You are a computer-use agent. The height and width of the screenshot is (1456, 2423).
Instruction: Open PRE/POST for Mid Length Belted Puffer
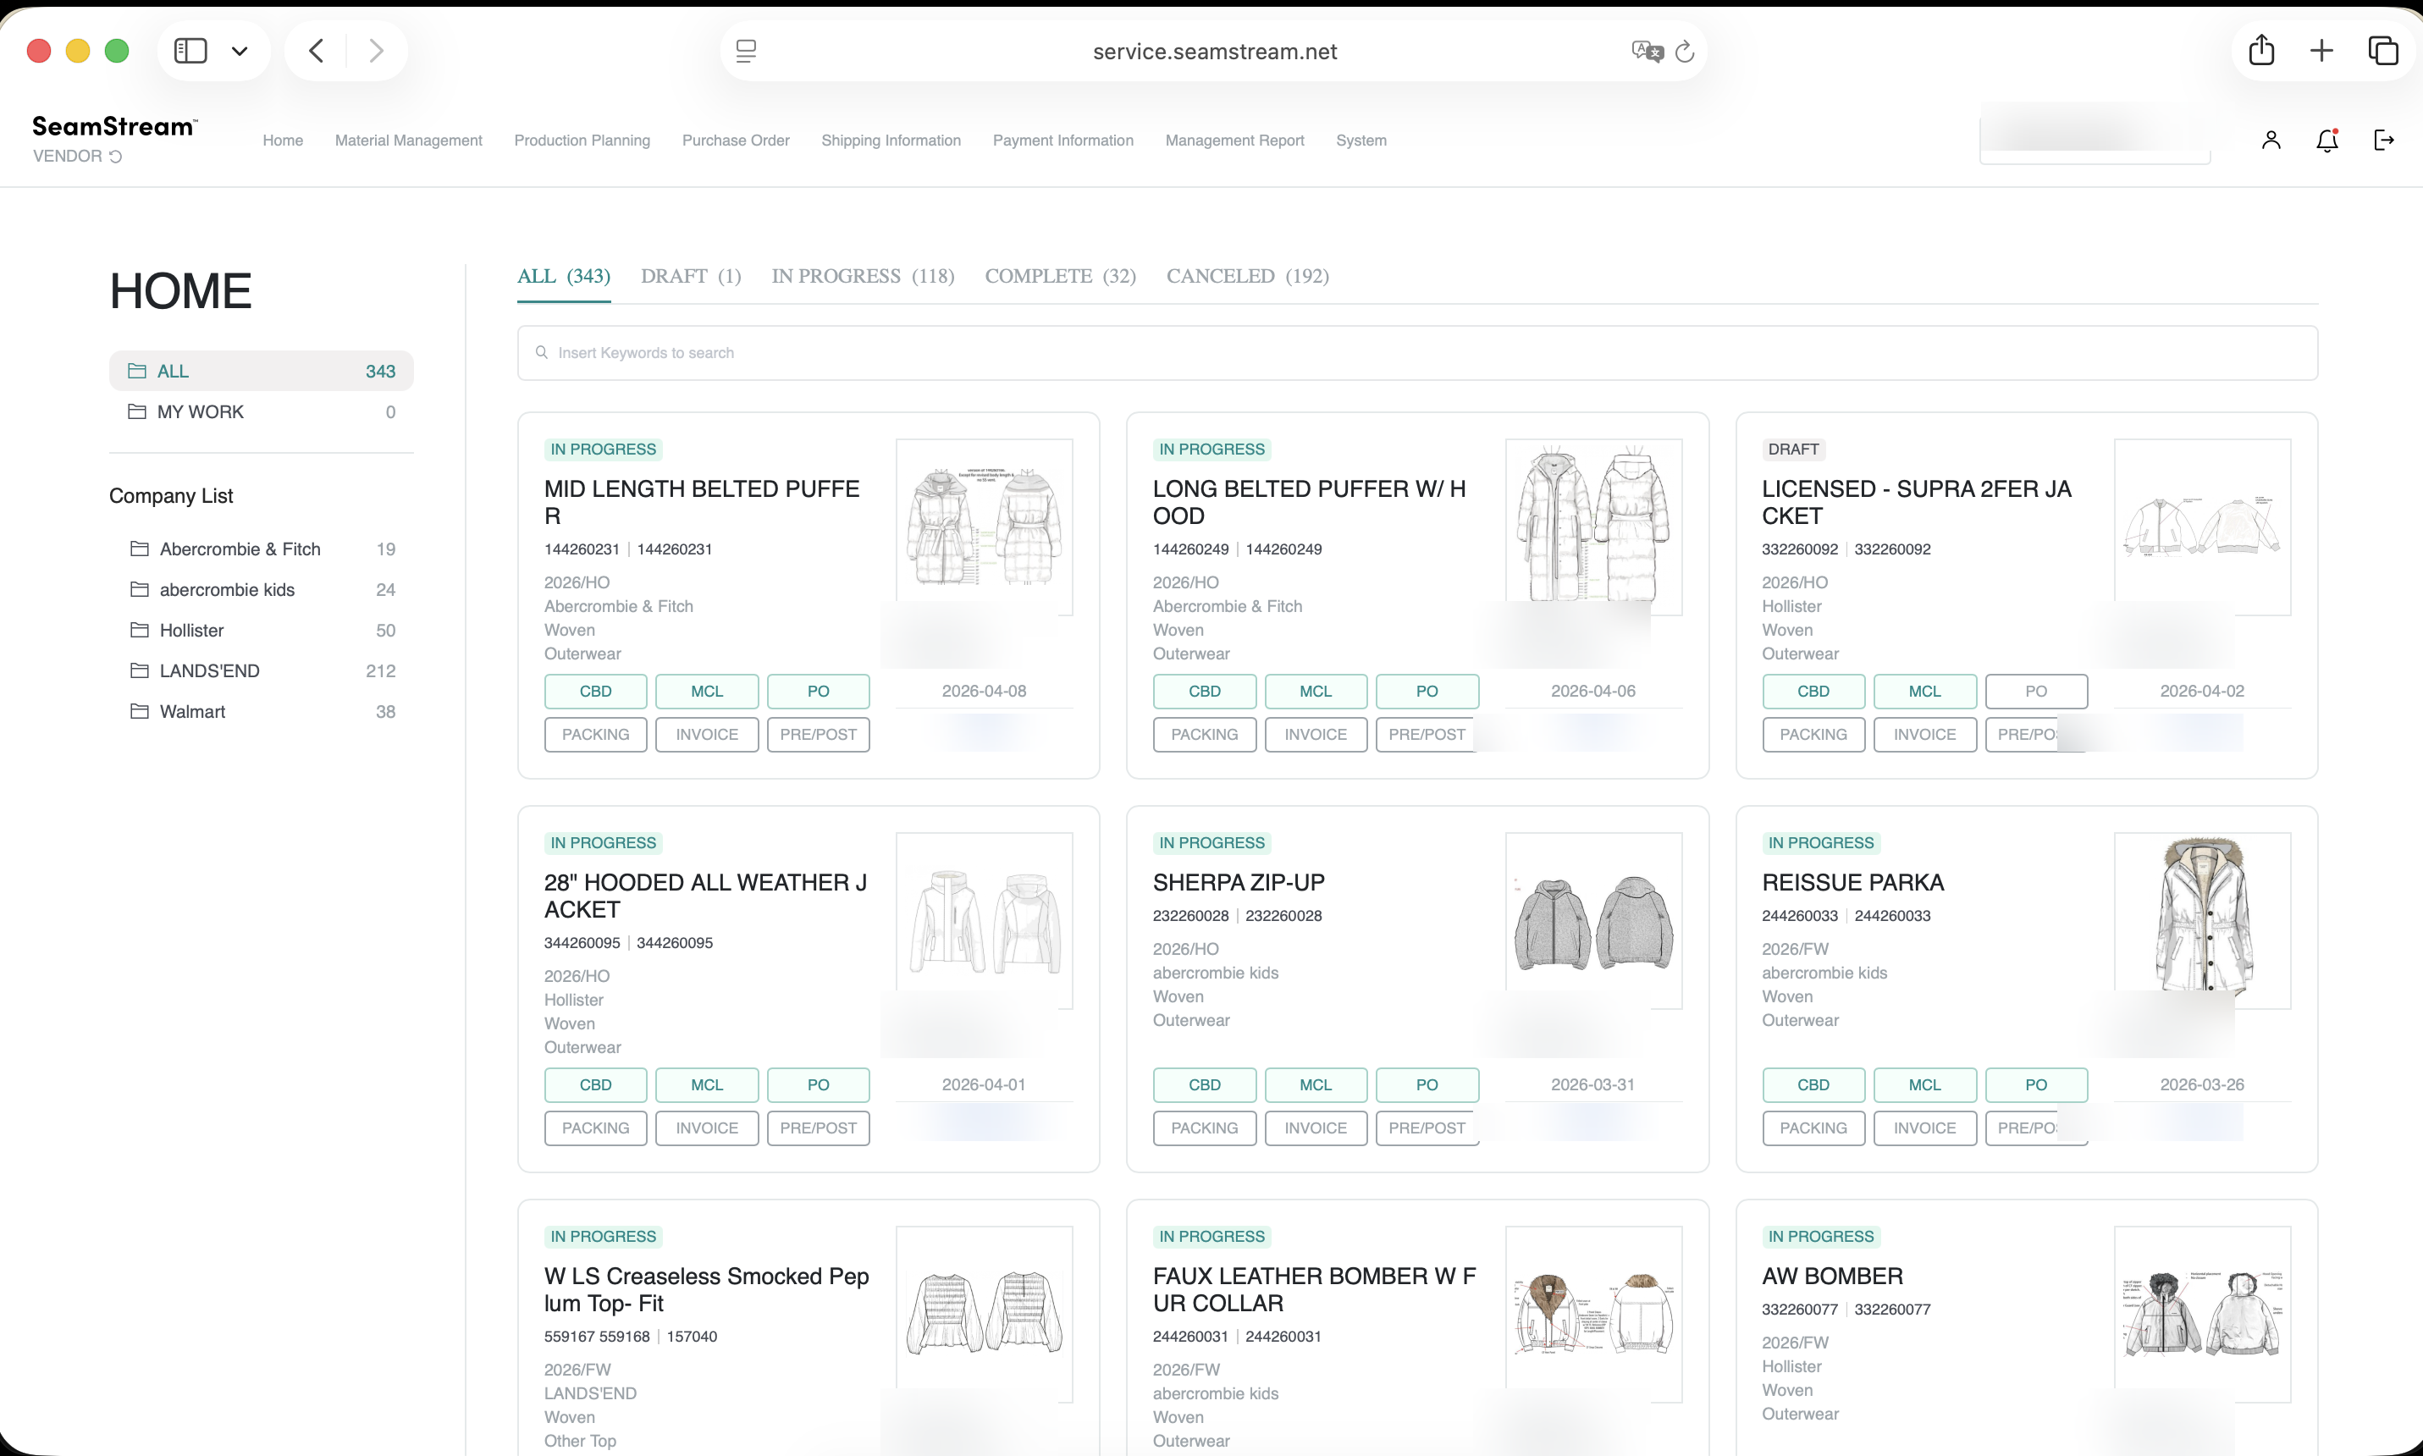pos(818,735)
